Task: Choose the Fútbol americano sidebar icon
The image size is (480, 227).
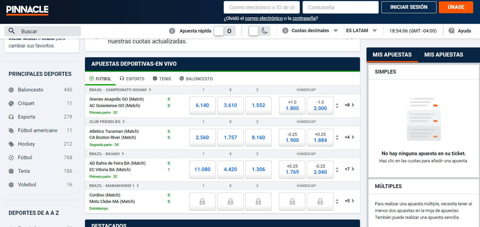Action: 12,130
